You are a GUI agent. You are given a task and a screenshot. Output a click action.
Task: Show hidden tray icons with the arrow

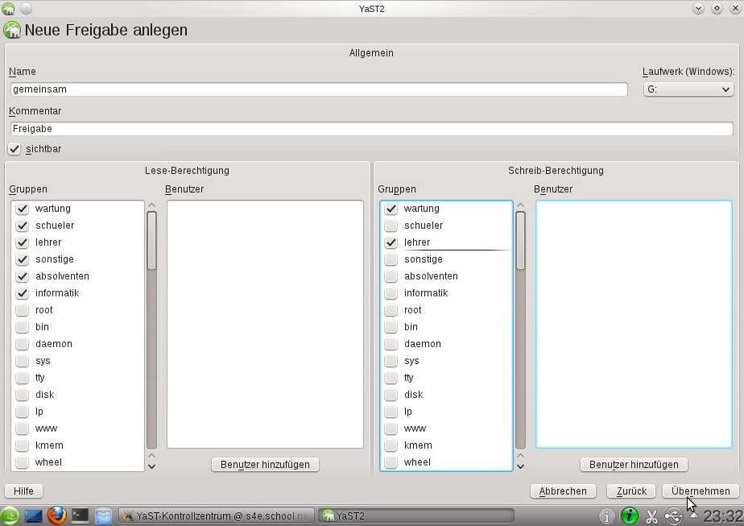click(694, 515)
